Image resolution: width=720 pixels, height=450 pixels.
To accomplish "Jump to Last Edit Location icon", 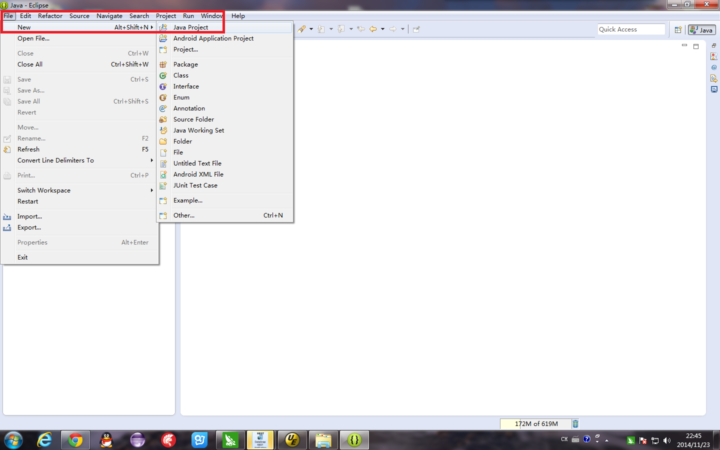I will click(361, 29).
